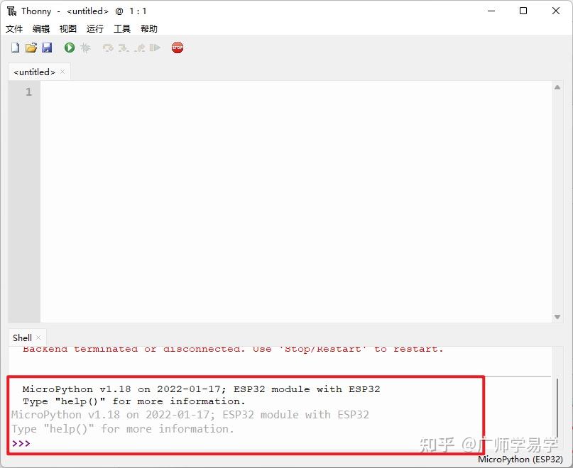Open the MicroPython (ESP32) interpreter selector
The image size is (573, 468).
click(520, 459)
